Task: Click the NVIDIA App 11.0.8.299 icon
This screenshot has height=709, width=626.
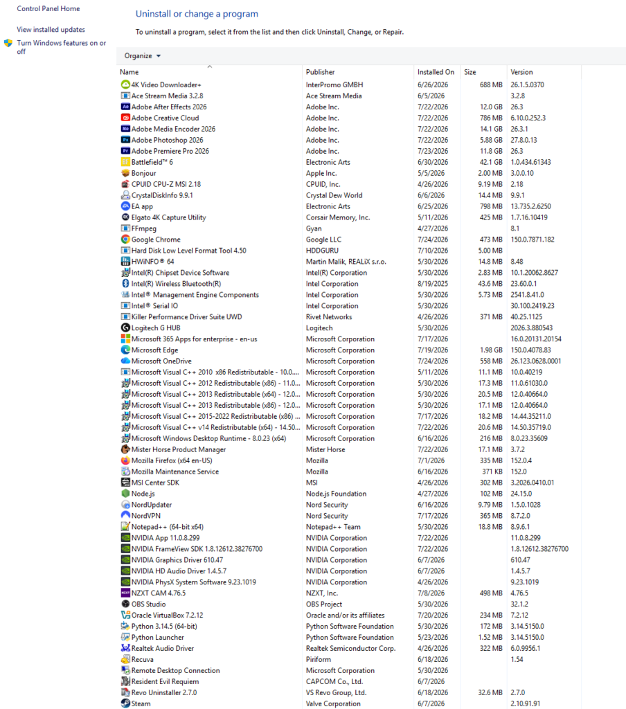Action: (125, 537)
